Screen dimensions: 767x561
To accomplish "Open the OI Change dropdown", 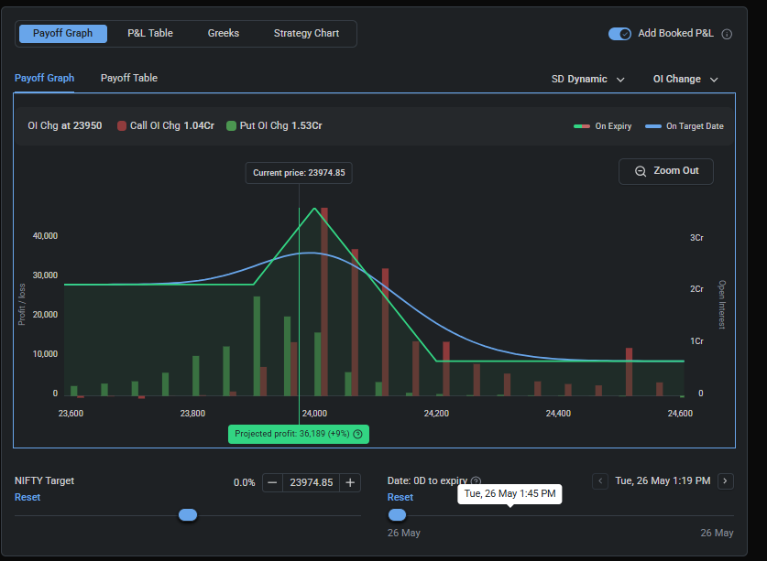I will coord(685,80).
